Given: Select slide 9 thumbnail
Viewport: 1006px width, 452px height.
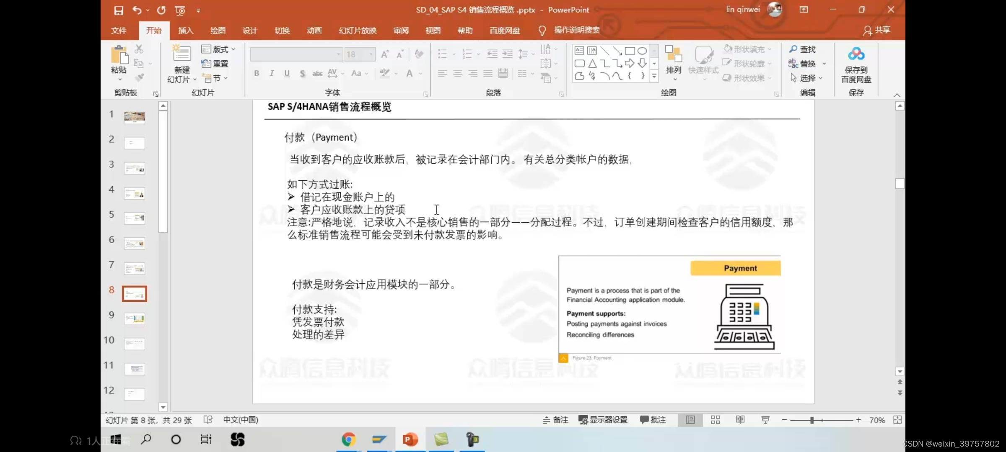Looking at the screenshot, I should [x=135, y=319].
